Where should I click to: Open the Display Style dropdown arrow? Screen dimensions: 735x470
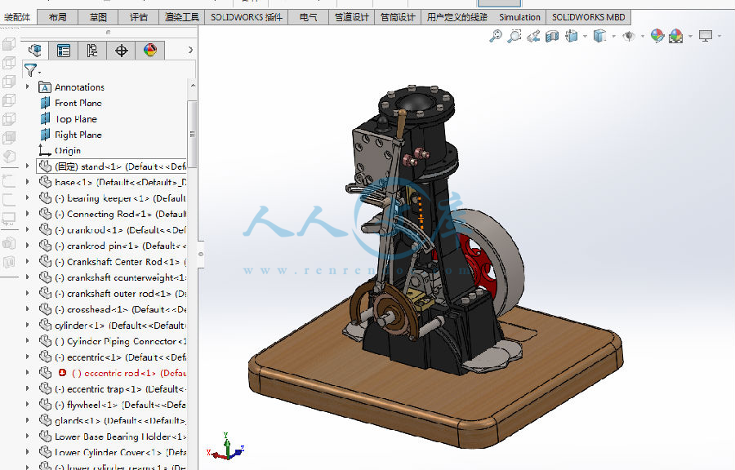(613, 36)
